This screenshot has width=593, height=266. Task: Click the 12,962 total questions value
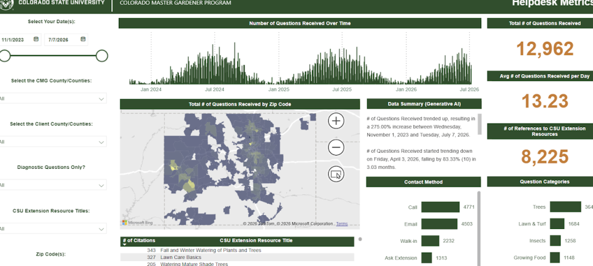coord(544,49)
